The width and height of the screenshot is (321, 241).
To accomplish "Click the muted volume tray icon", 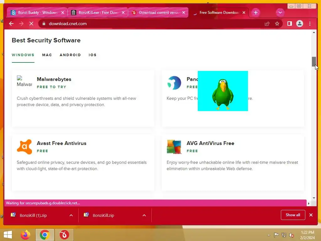I will (x=292, y=235).
